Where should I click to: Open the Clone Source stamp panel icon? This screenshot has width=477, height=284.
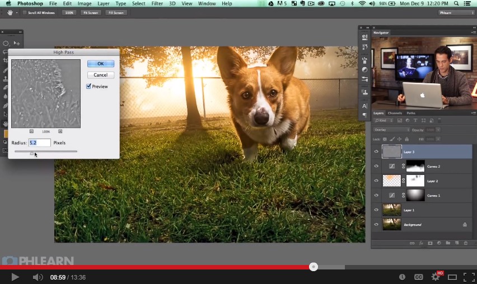coord(364,92)
